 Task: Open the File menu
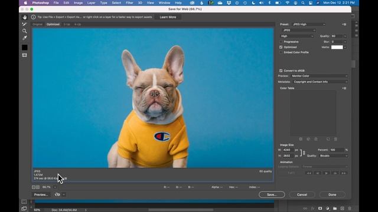click(x=56, y=3)
